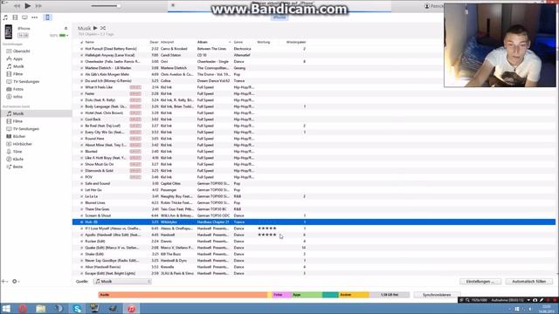Sort the list by Name column

pyautogui.click(x=89, y=42)
